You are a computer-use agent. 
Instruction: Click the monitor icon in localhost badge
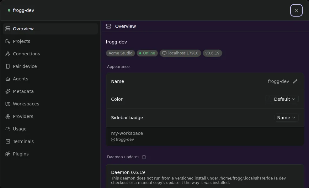[x=164, y=53]
